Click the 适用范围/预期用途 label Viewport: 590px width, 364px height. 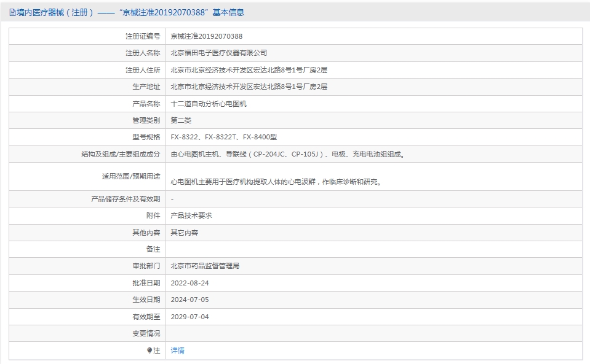click(130, 176)
